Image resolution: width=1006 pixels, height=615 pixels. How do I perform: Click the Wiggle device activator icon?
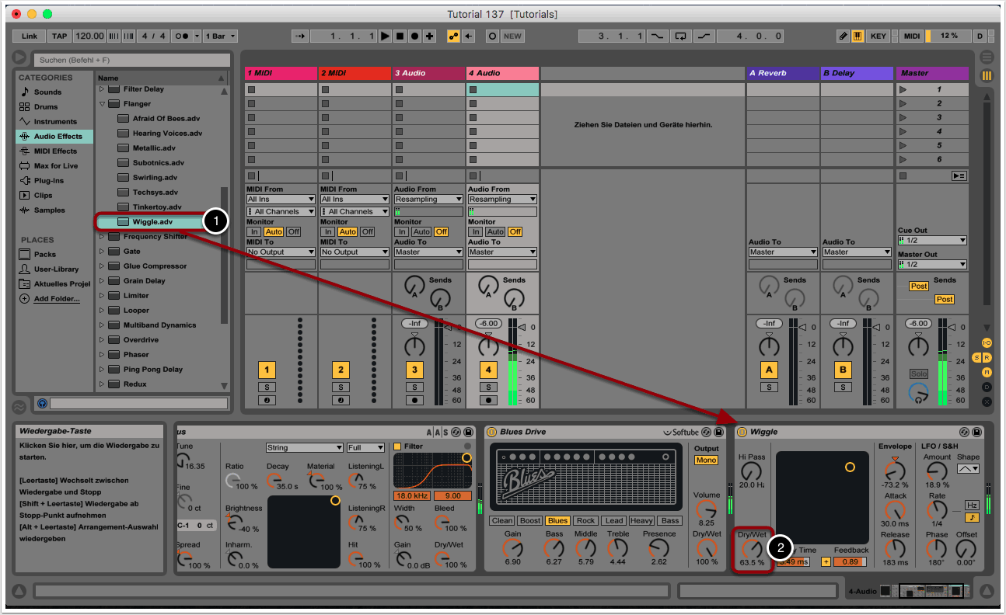pyautogui.click(x=741, y=432)
